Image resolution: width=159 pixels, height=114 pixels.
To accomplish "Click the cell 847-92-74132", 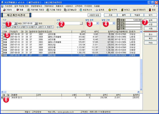I will pyautogui.click(x=122, y=39).
